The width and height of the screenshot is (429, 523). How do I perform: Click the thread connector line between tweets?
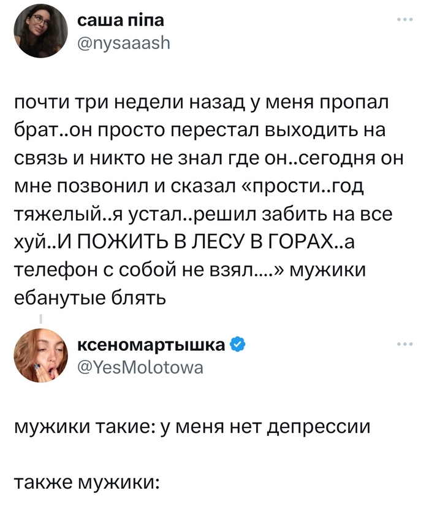pos(40,319)
